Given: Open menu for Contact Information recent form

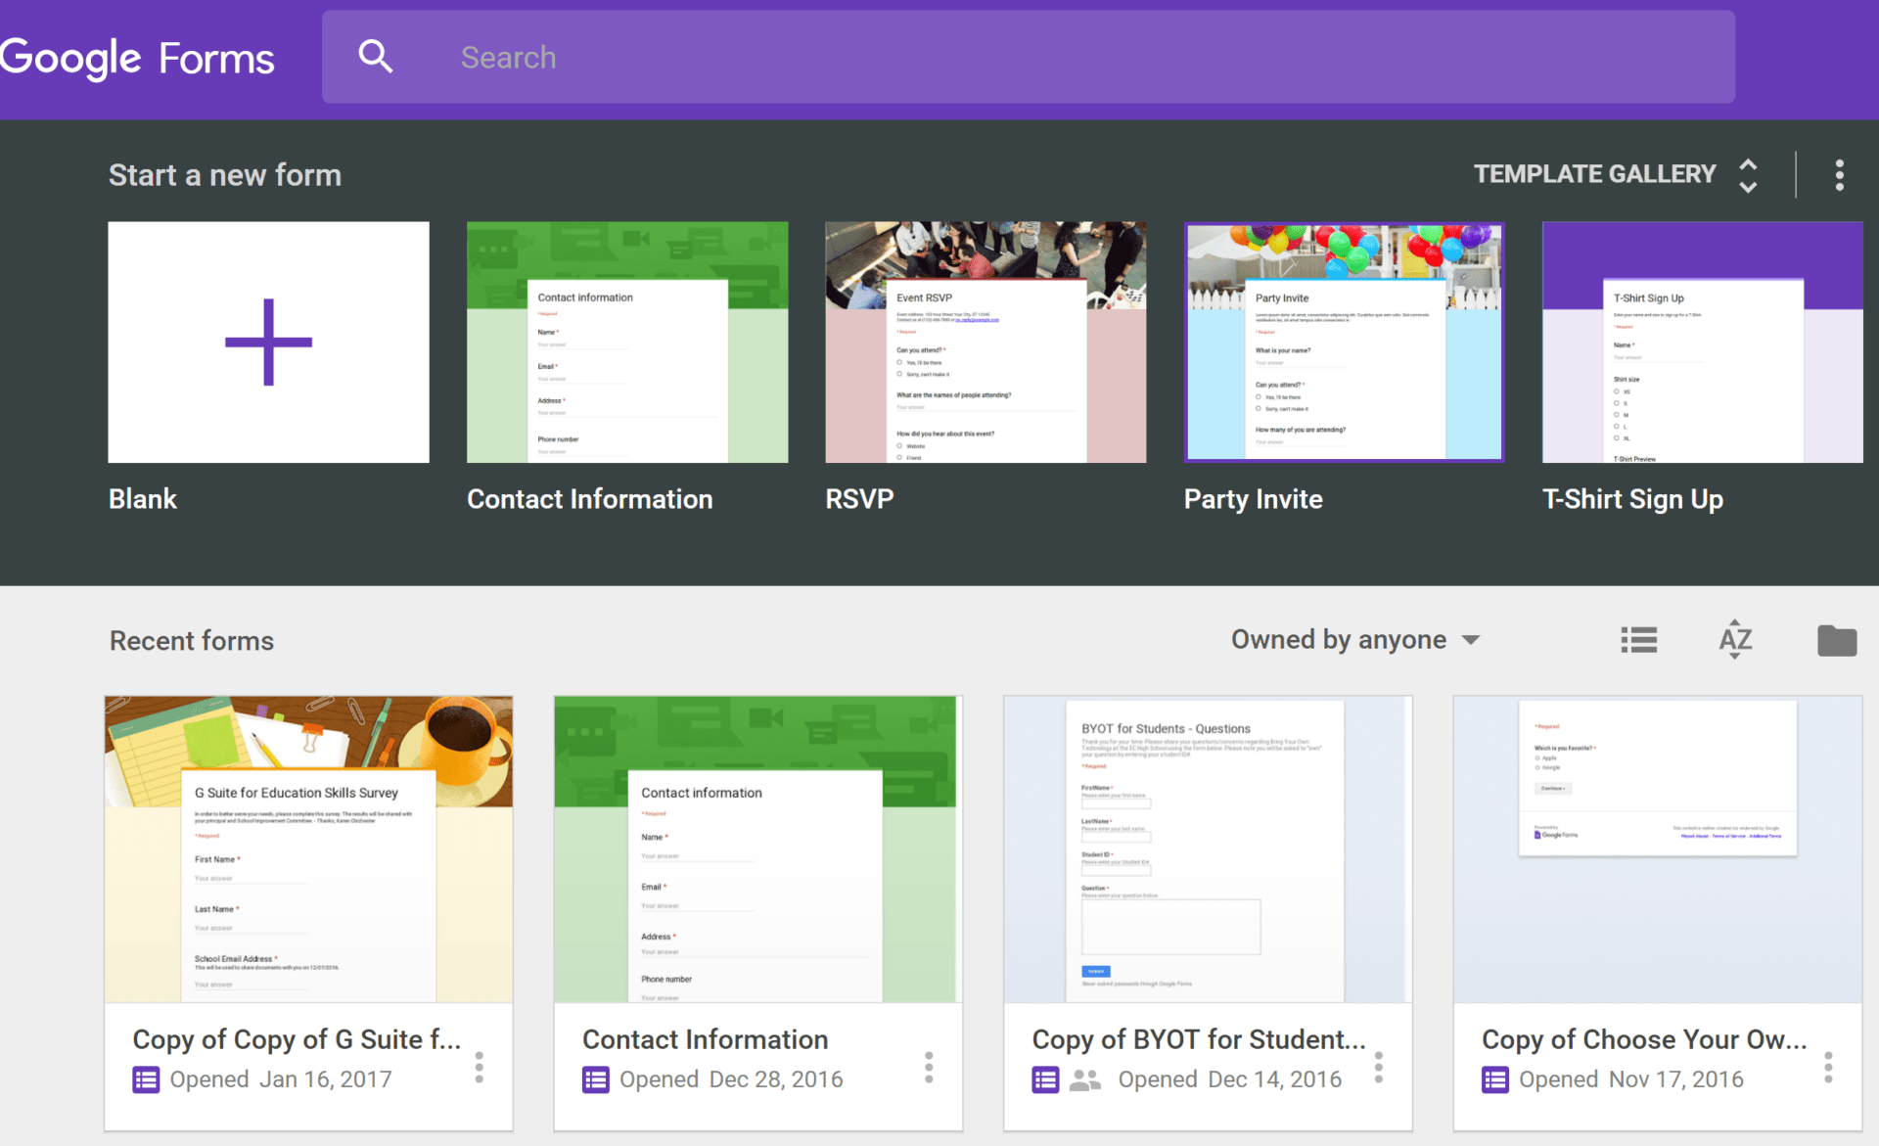Looking at the screenshot, I should click(928, 1067).
